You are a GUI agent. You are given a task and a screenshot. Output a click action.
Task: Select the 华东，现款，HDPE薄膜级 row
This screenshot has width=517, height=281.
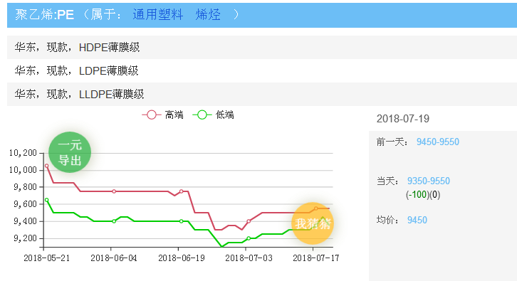(262, 48)
